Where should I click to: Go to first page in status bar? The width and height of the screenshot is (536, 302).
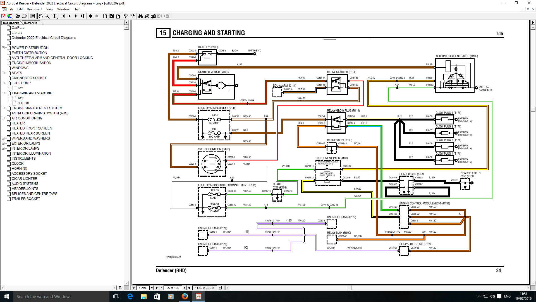coord(157,288)
